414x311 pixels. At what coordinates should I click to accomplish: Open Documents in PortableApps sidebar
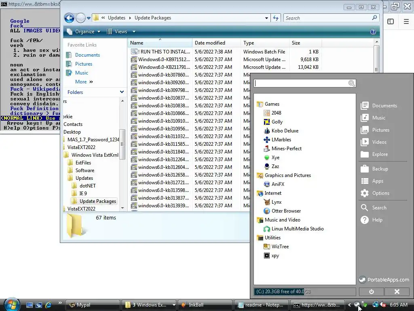pos(379,106)
